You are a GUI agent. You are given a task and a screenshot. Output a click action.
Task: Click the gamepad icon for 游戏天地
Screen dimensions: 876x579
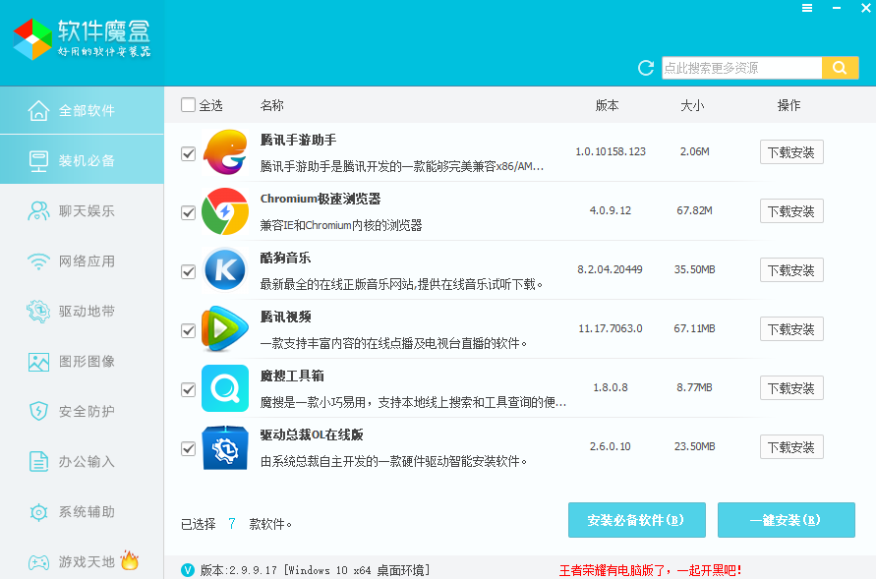38,561
